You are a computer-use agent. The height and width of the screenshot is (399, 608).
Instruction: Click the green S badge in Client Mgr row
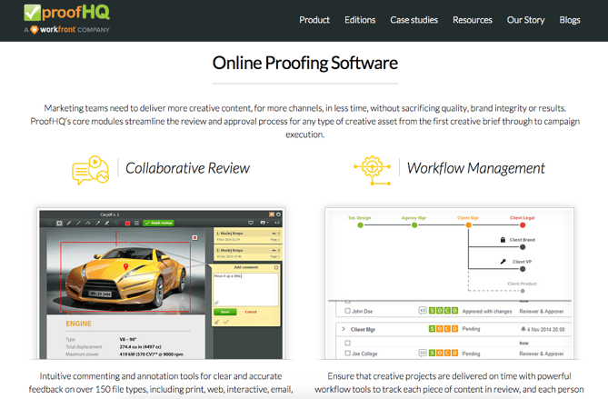click(432, 329)
